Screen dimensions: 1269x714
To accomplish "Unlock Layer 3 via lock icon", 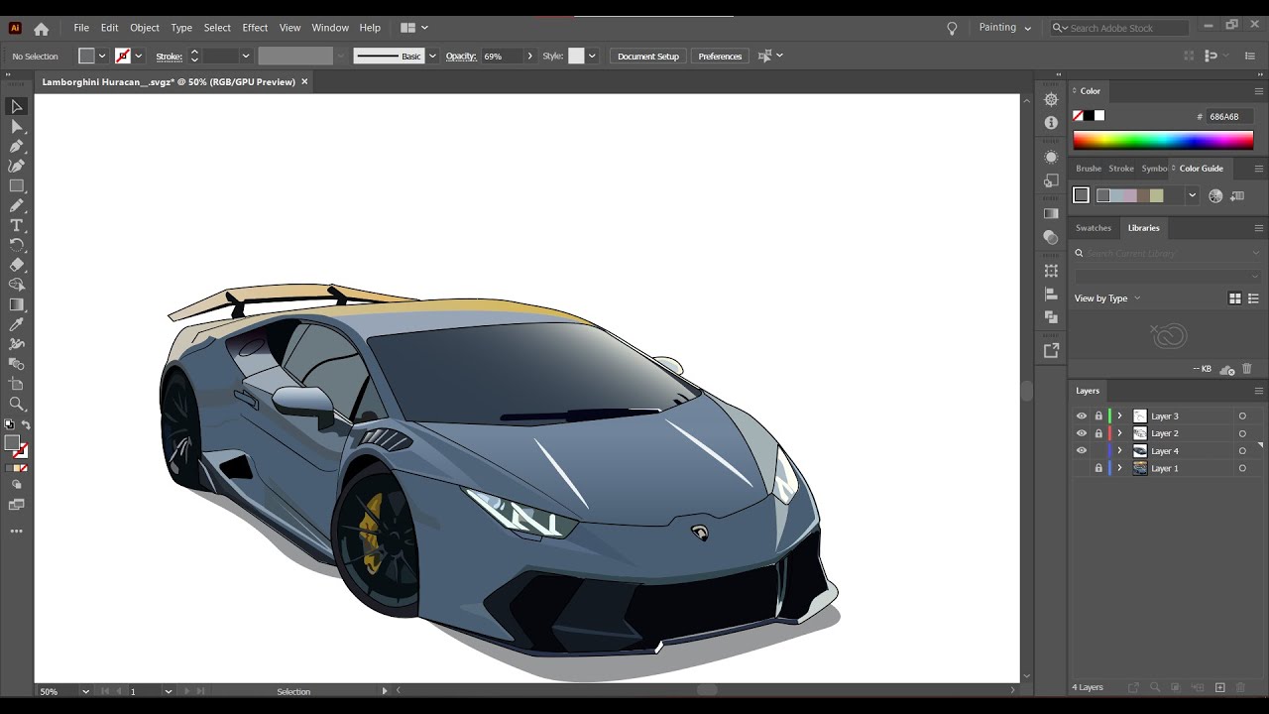I will [1098, 416].
